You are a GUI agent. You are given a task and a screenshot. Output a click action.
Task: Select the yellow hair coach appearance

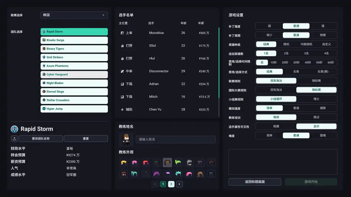point(124,163)
